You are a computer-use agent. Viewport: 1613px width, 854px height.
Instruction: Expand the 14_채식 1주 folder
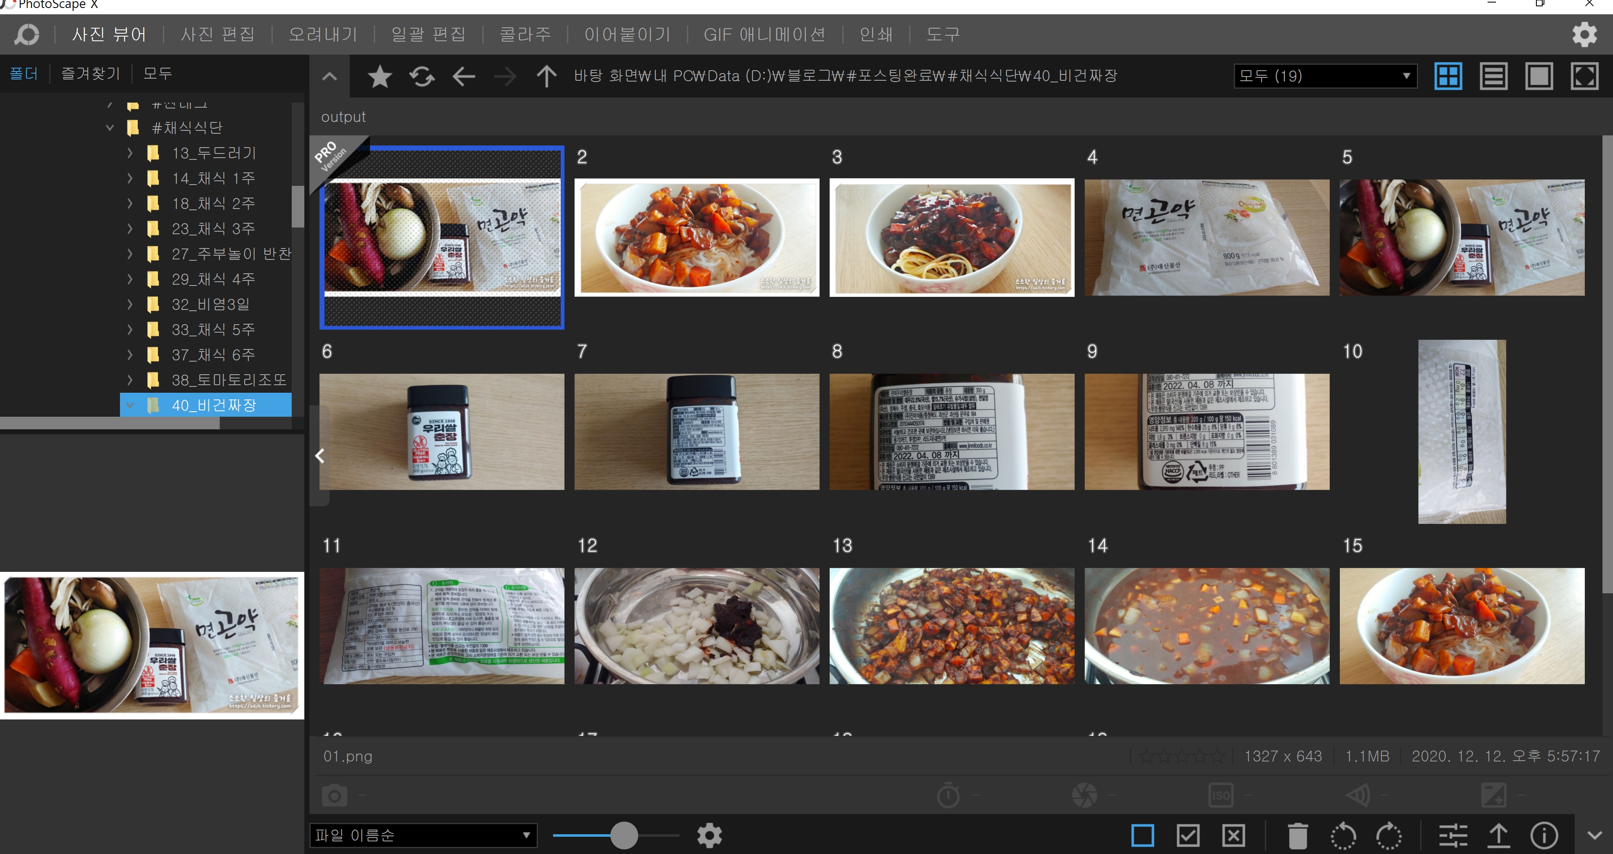click(x=130, y=178)
